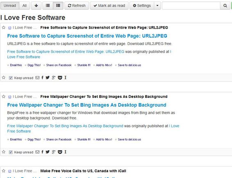The image size is (232, 178).
Task: Click 'Stumble It!' under URL2JPEG article
Action: 84,65
